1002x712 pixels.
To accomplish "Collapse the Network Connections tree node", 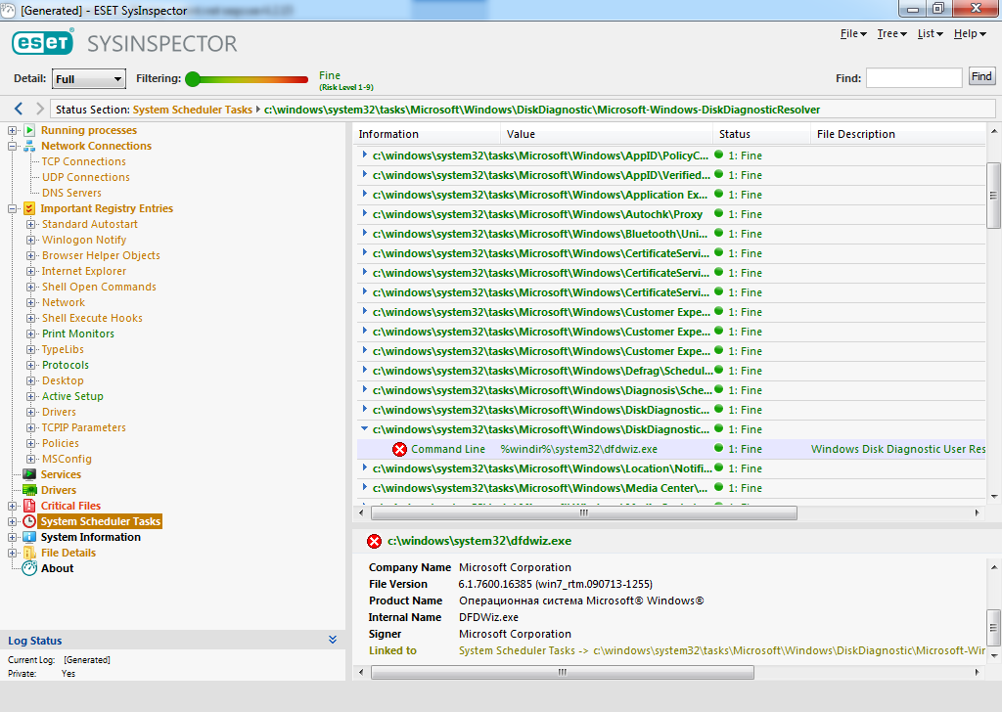I will click(13, 146).
